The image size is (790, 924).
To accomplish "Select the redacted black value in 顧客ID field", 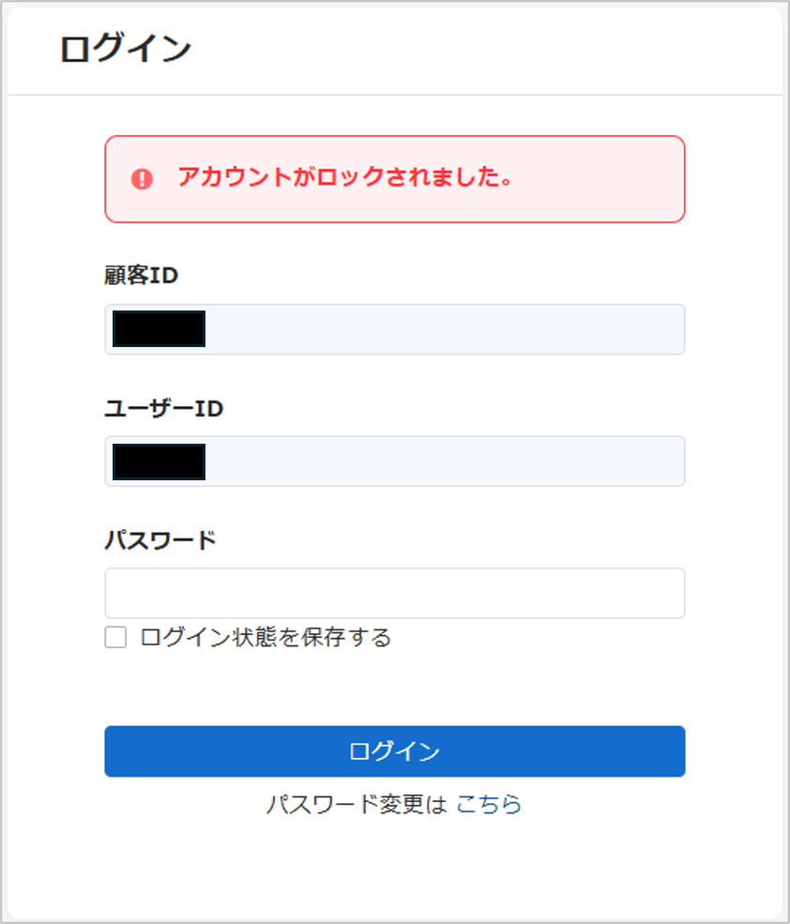I will pos(160,329).
